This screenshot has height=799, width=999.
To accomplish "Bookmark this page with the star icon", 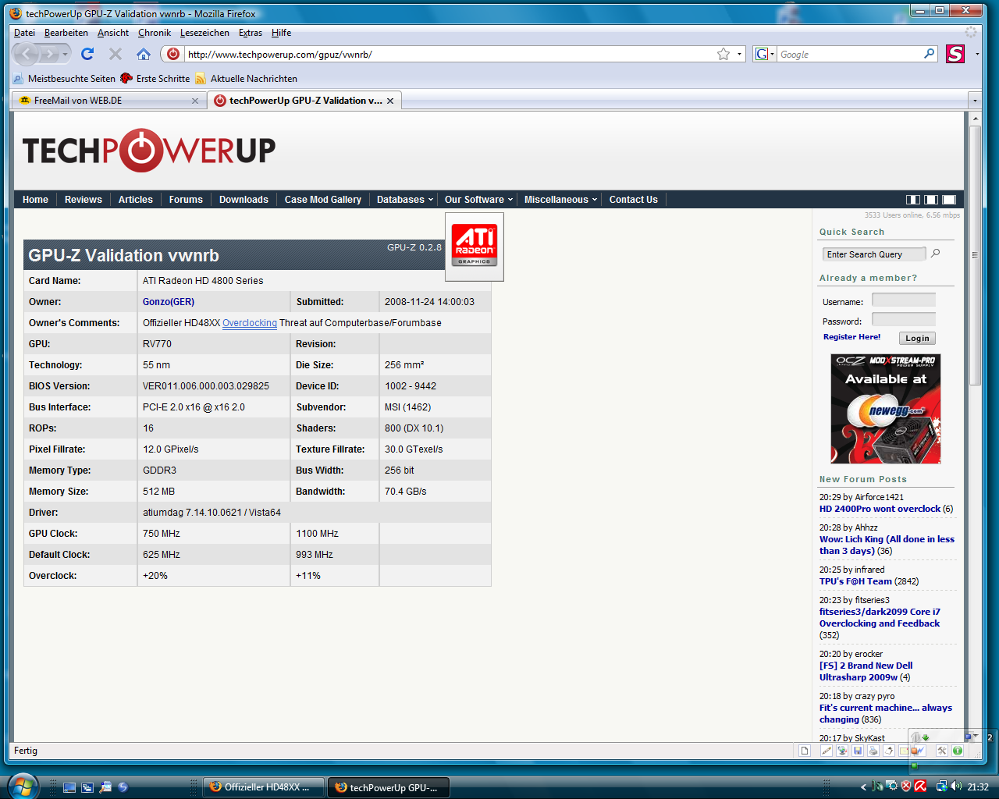I will pos(723,54).
